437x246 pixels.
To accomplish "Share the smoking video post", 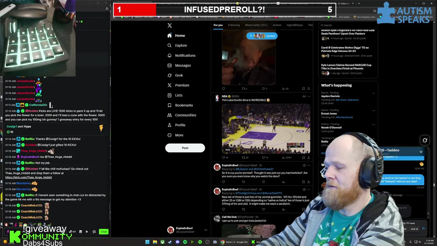I will 309,88.
